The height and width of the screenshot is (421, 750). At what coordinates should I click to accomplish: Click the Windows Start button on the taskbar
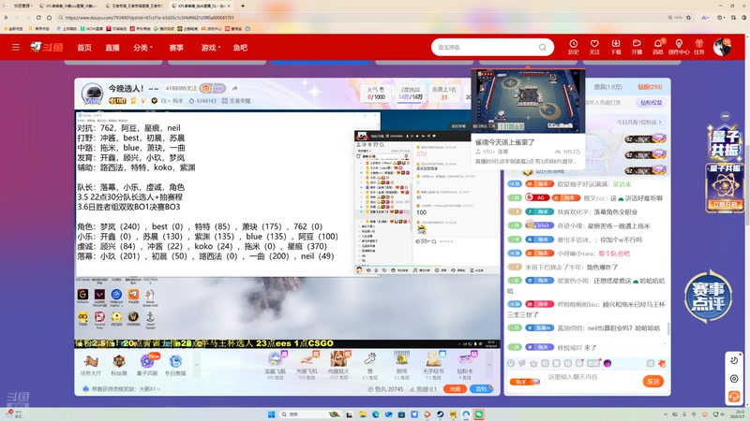coord(272,414)
